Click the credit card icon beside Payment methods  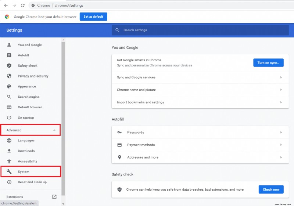(119, 145)
